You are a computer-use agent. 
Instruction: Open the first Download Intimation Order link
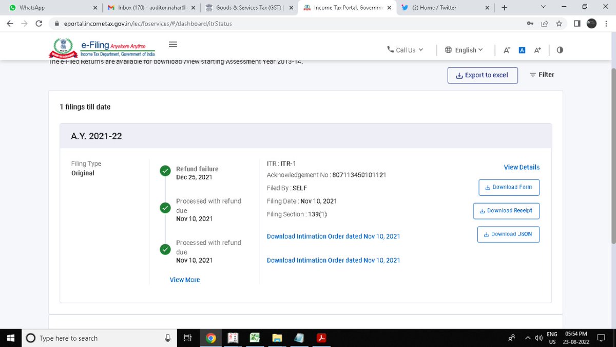333,236
